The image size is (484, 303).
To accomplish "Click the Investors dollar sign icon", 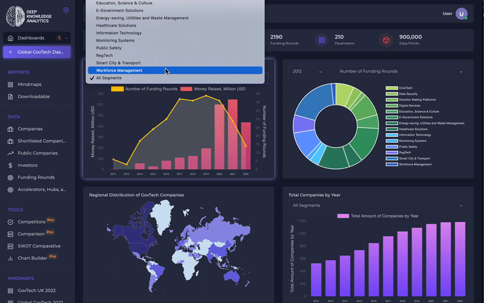I will click(10, 165).
